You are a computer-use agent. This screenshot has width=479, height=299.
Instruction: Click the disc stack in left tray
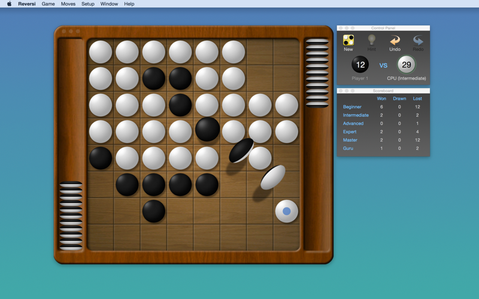[x=71, y=216]
